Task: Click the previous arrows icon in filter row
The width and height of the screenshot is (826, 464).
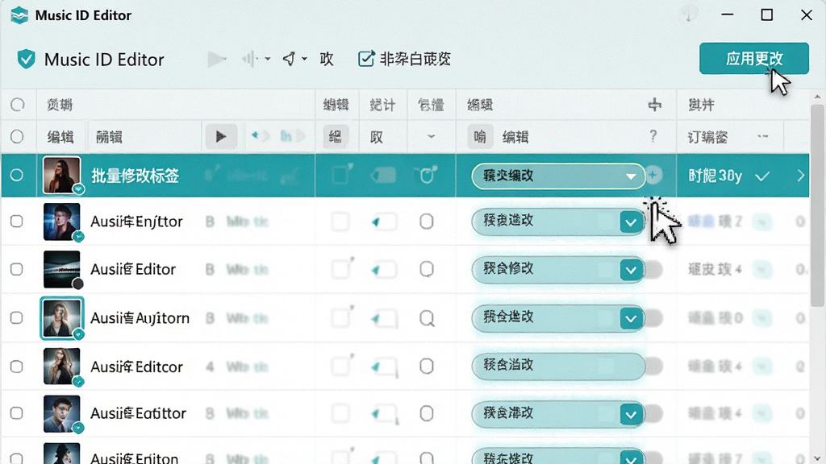Action: (261, 136)
